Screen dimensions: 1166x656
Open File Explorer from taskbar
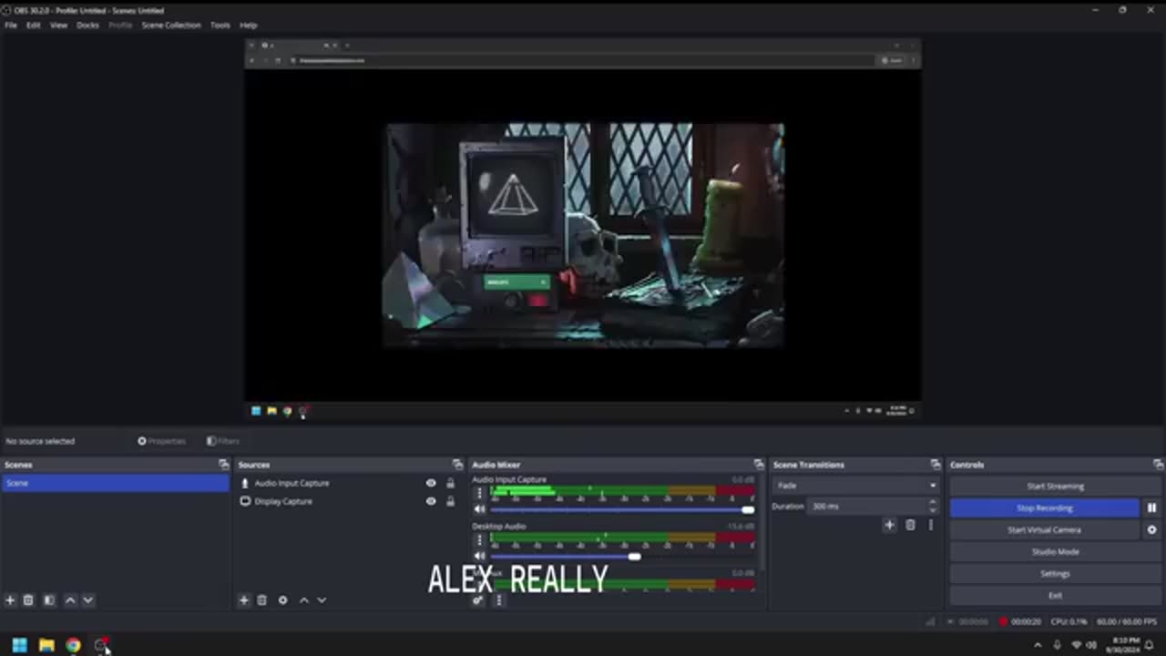pos(46,645)
